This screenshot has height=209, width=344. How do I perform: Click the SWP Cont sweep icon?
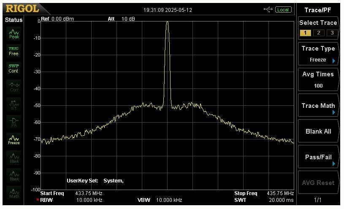14,68
